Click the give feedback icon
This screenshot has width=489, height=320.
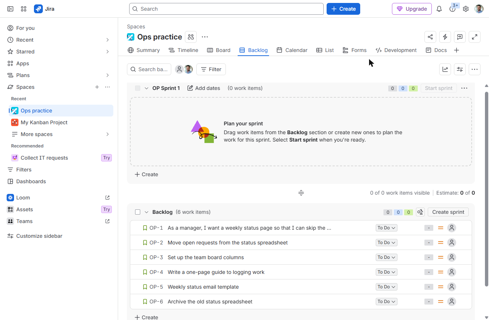pos(460,37)
